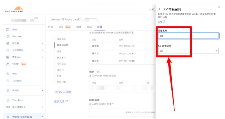Screen dimensions: 225x119
Task: Expand the domain registration sidebar arrow
Action: (42, 43)
